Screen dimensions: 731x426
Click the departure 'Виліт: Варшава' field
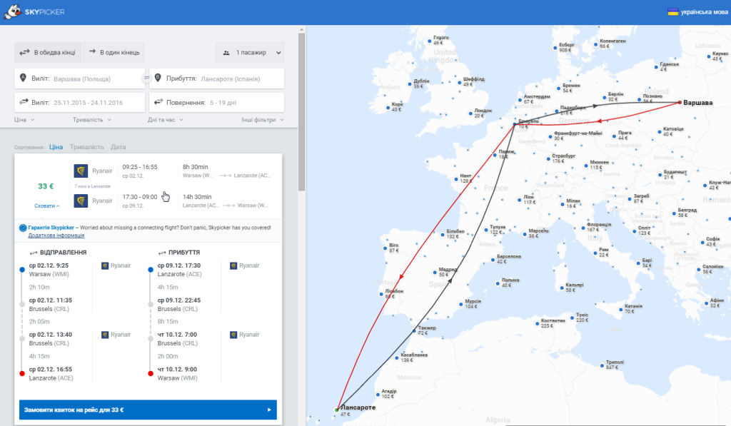[80, 78]
